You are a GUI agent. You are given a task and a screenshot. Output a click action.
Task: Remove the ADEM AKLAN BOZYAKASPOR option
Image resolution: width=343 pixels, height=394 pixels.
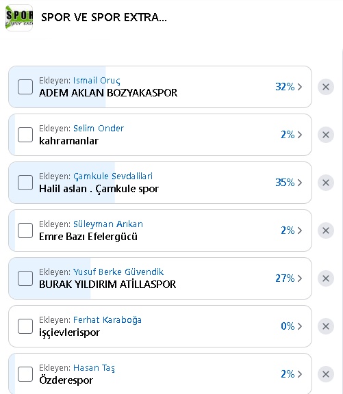click(326, 87)
